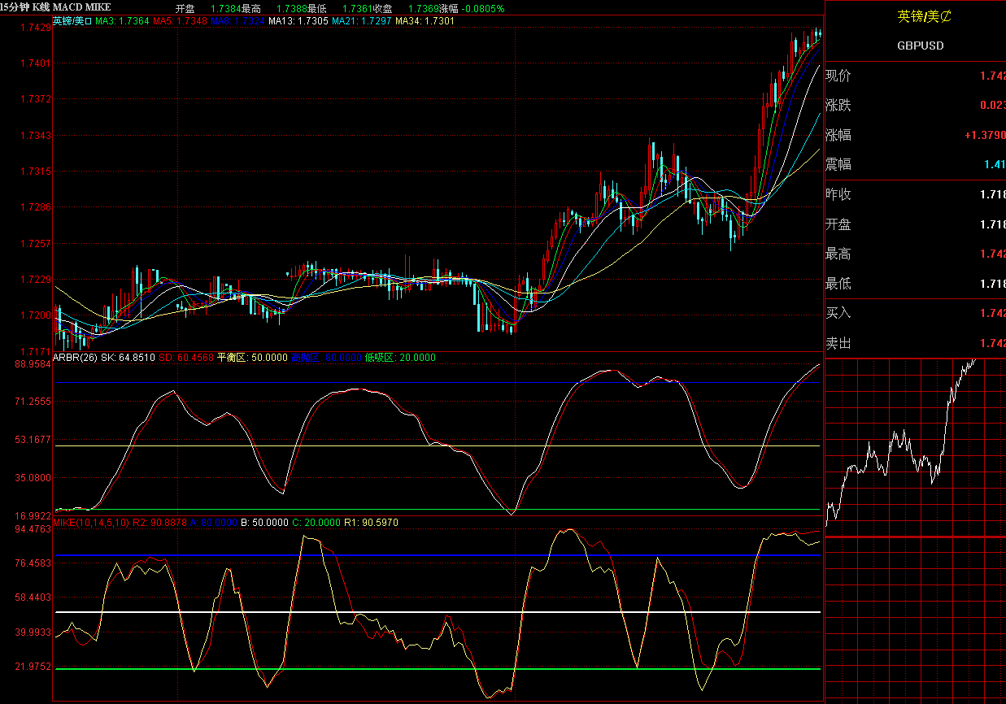Click the 买入 buy price row
Image resolution: width=1006 pixels, height=704 pixels.
click(915, 313)
